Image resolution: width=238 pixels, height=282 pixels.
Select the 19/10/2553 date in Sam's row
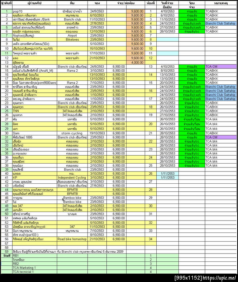point(97,133)
